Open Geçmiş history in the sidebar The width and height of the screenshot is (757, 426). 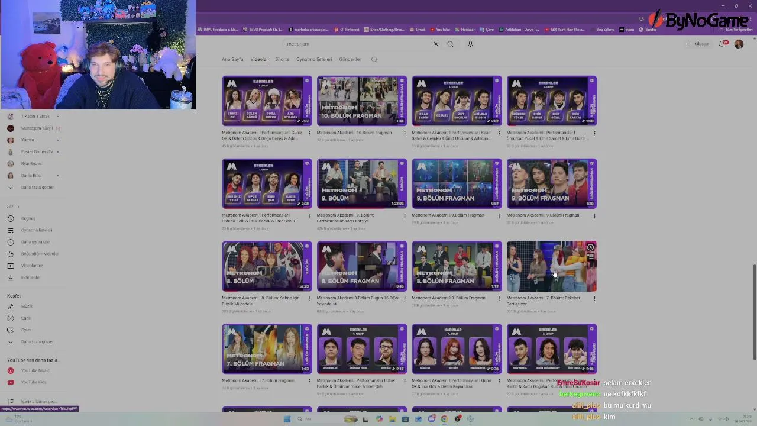[x=28, y=218]
